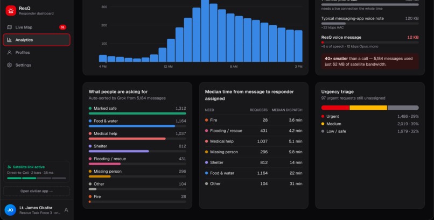Click the 40× smaller callout box
Screen dimensions: 434x220
[370, 61]
